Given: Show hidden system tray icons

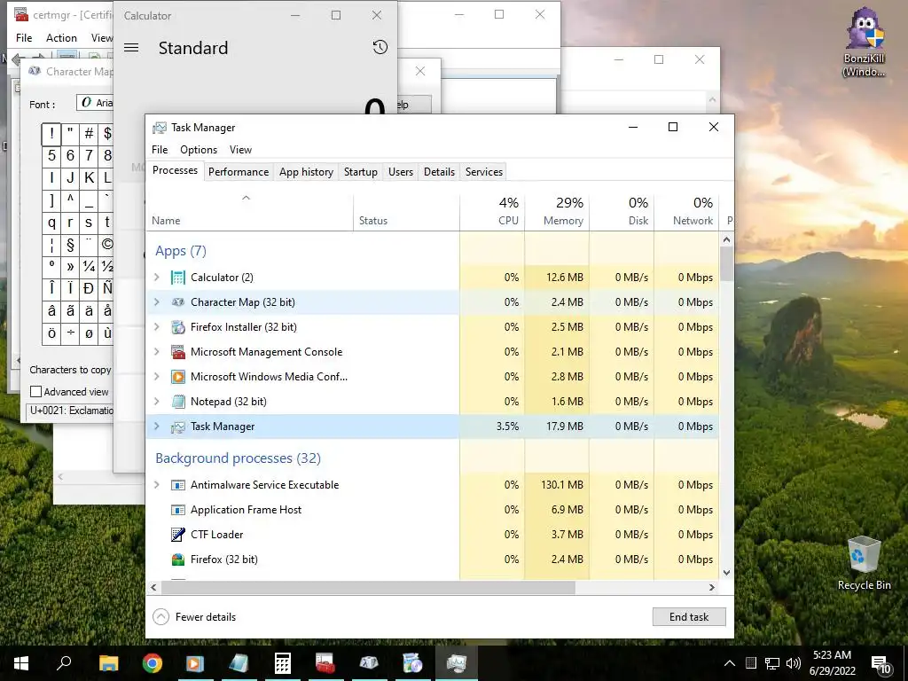Looking at the screenshot, I should pos(730,663).
